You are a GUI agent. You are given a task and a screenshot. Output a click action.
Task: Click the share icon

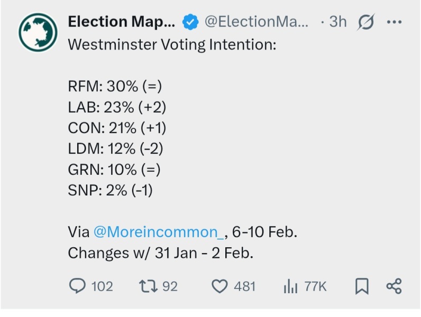click(394, 286)
